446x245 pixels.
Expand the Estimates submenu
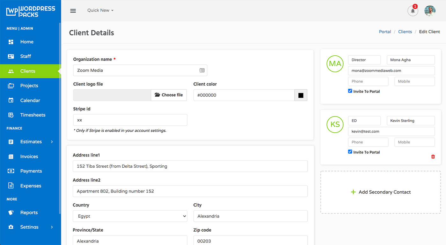[x=31, y=142]
